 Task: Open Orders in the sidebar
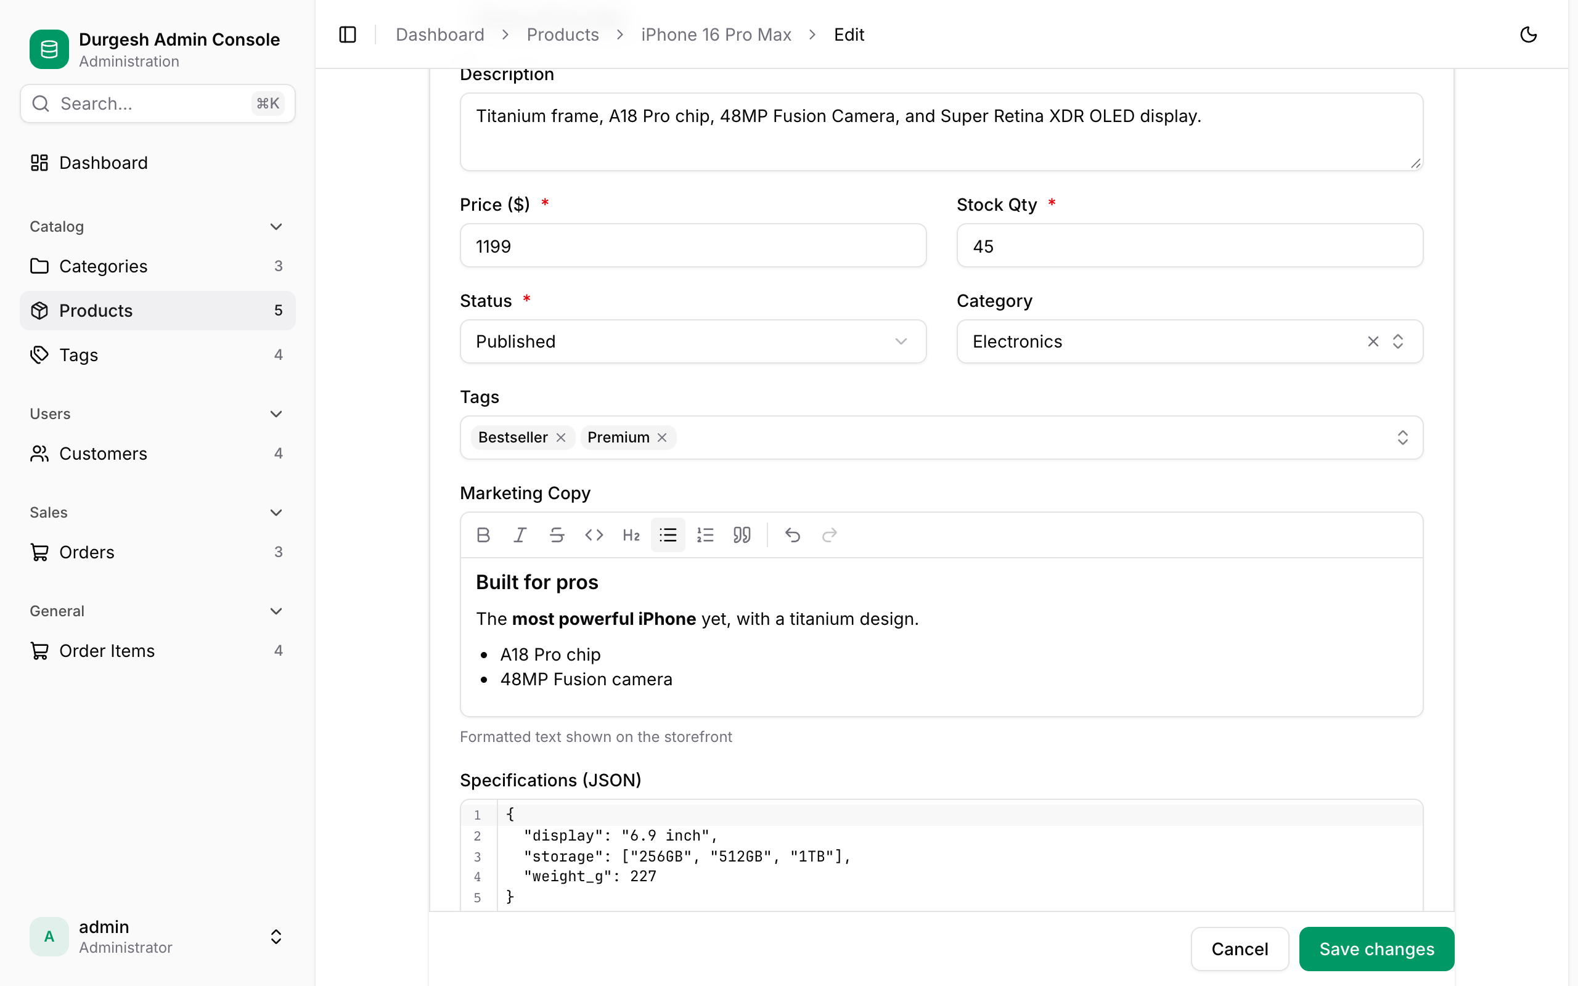tap(157, 552)
